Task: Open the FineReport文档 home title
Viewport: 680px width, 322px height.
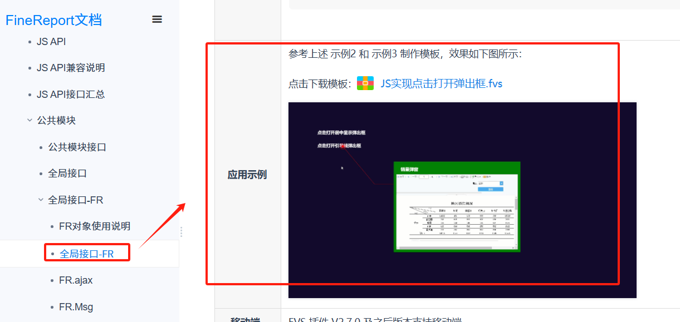Action: pyautogui.click(x=53, y=21)
